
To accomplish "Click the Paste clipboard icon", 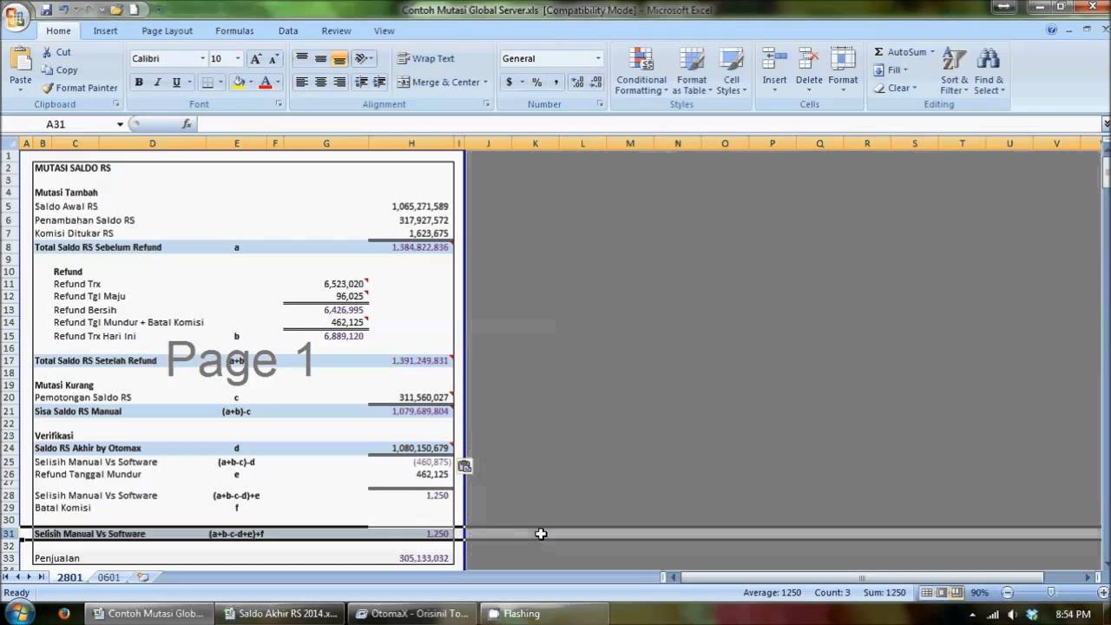I will (x=21, y=61).
